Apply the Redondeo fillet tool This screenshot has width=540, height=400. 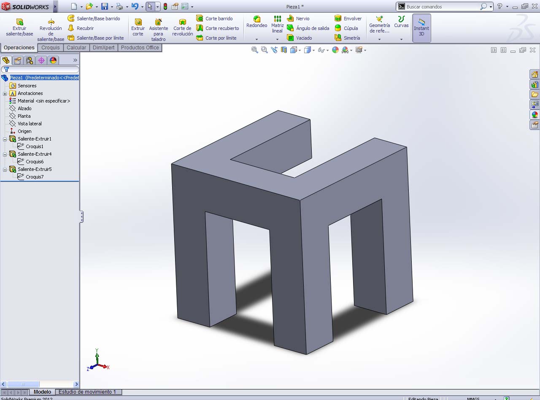pyautogui.click(x=256, y=22)
